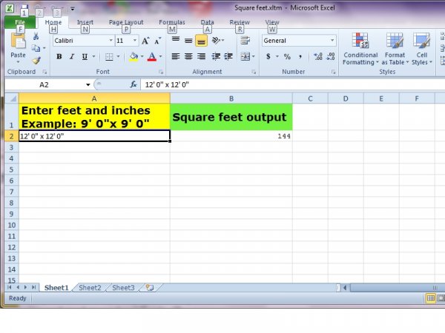Click Merge & Center icon
The height and width of the screenshot is (333, 445).
tap(245, 57)
